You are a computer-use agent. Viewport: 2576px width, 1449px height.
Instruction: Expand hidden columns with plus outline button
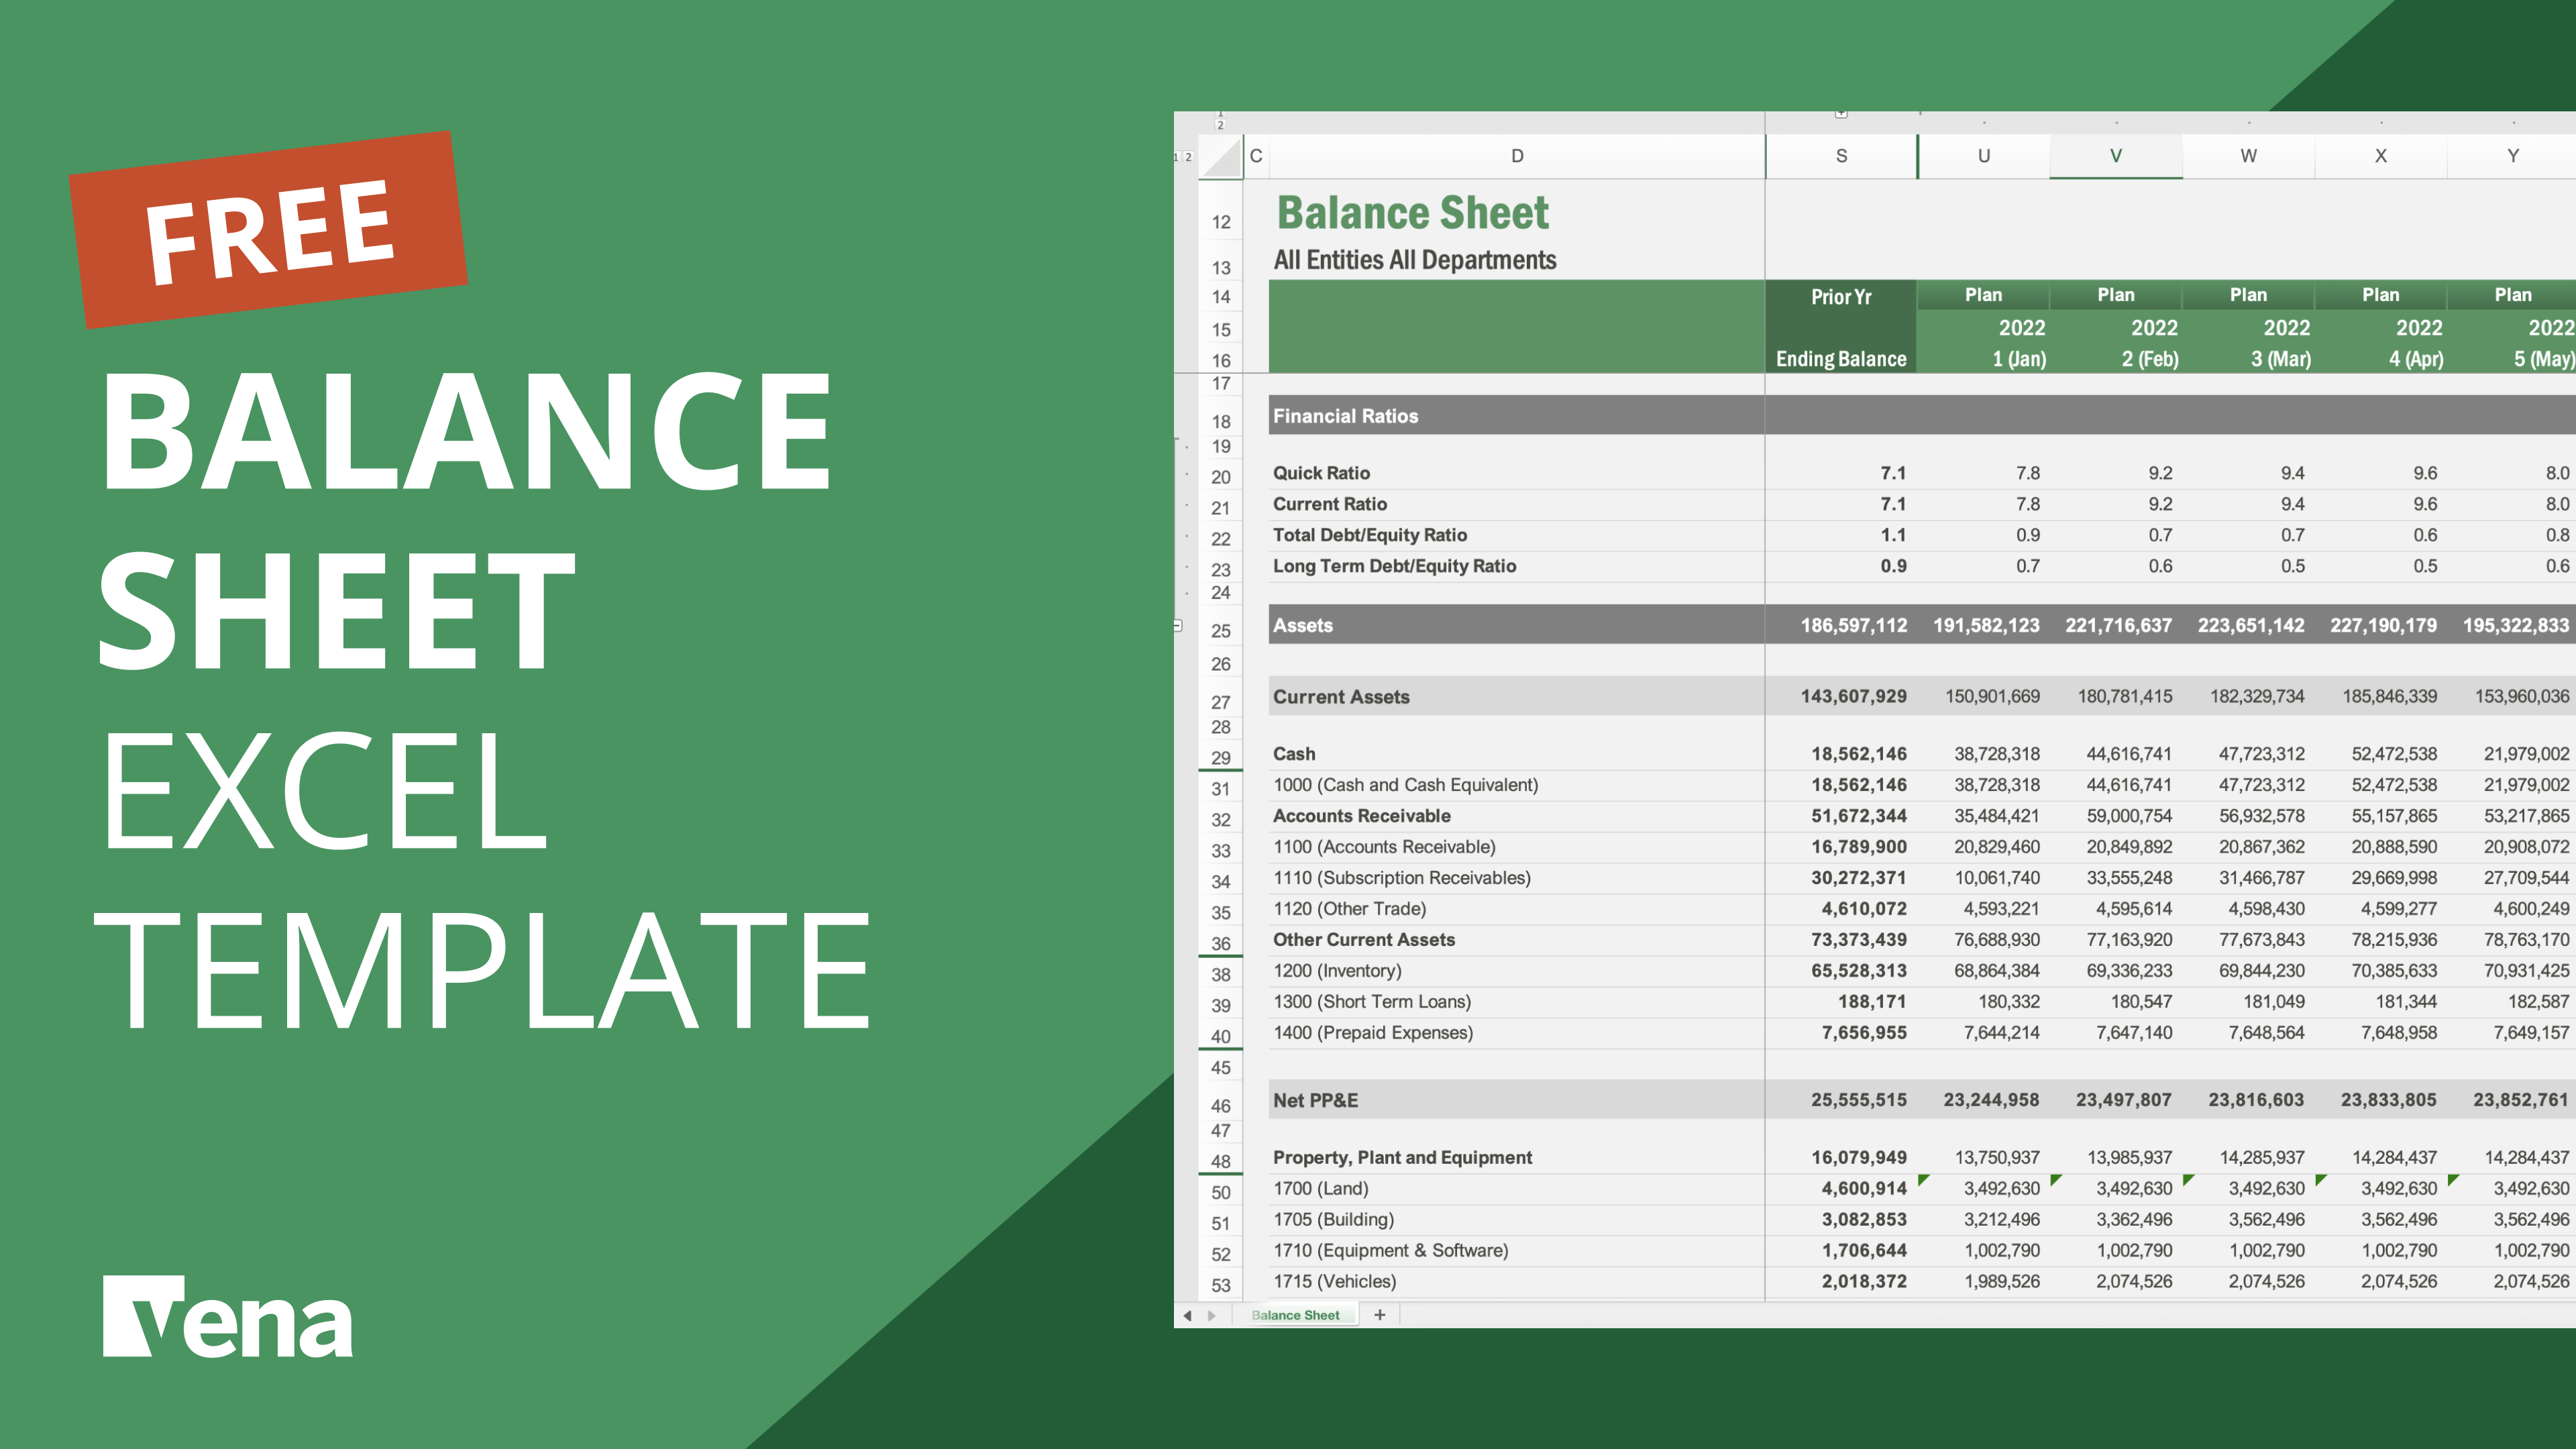[1841, 114]
